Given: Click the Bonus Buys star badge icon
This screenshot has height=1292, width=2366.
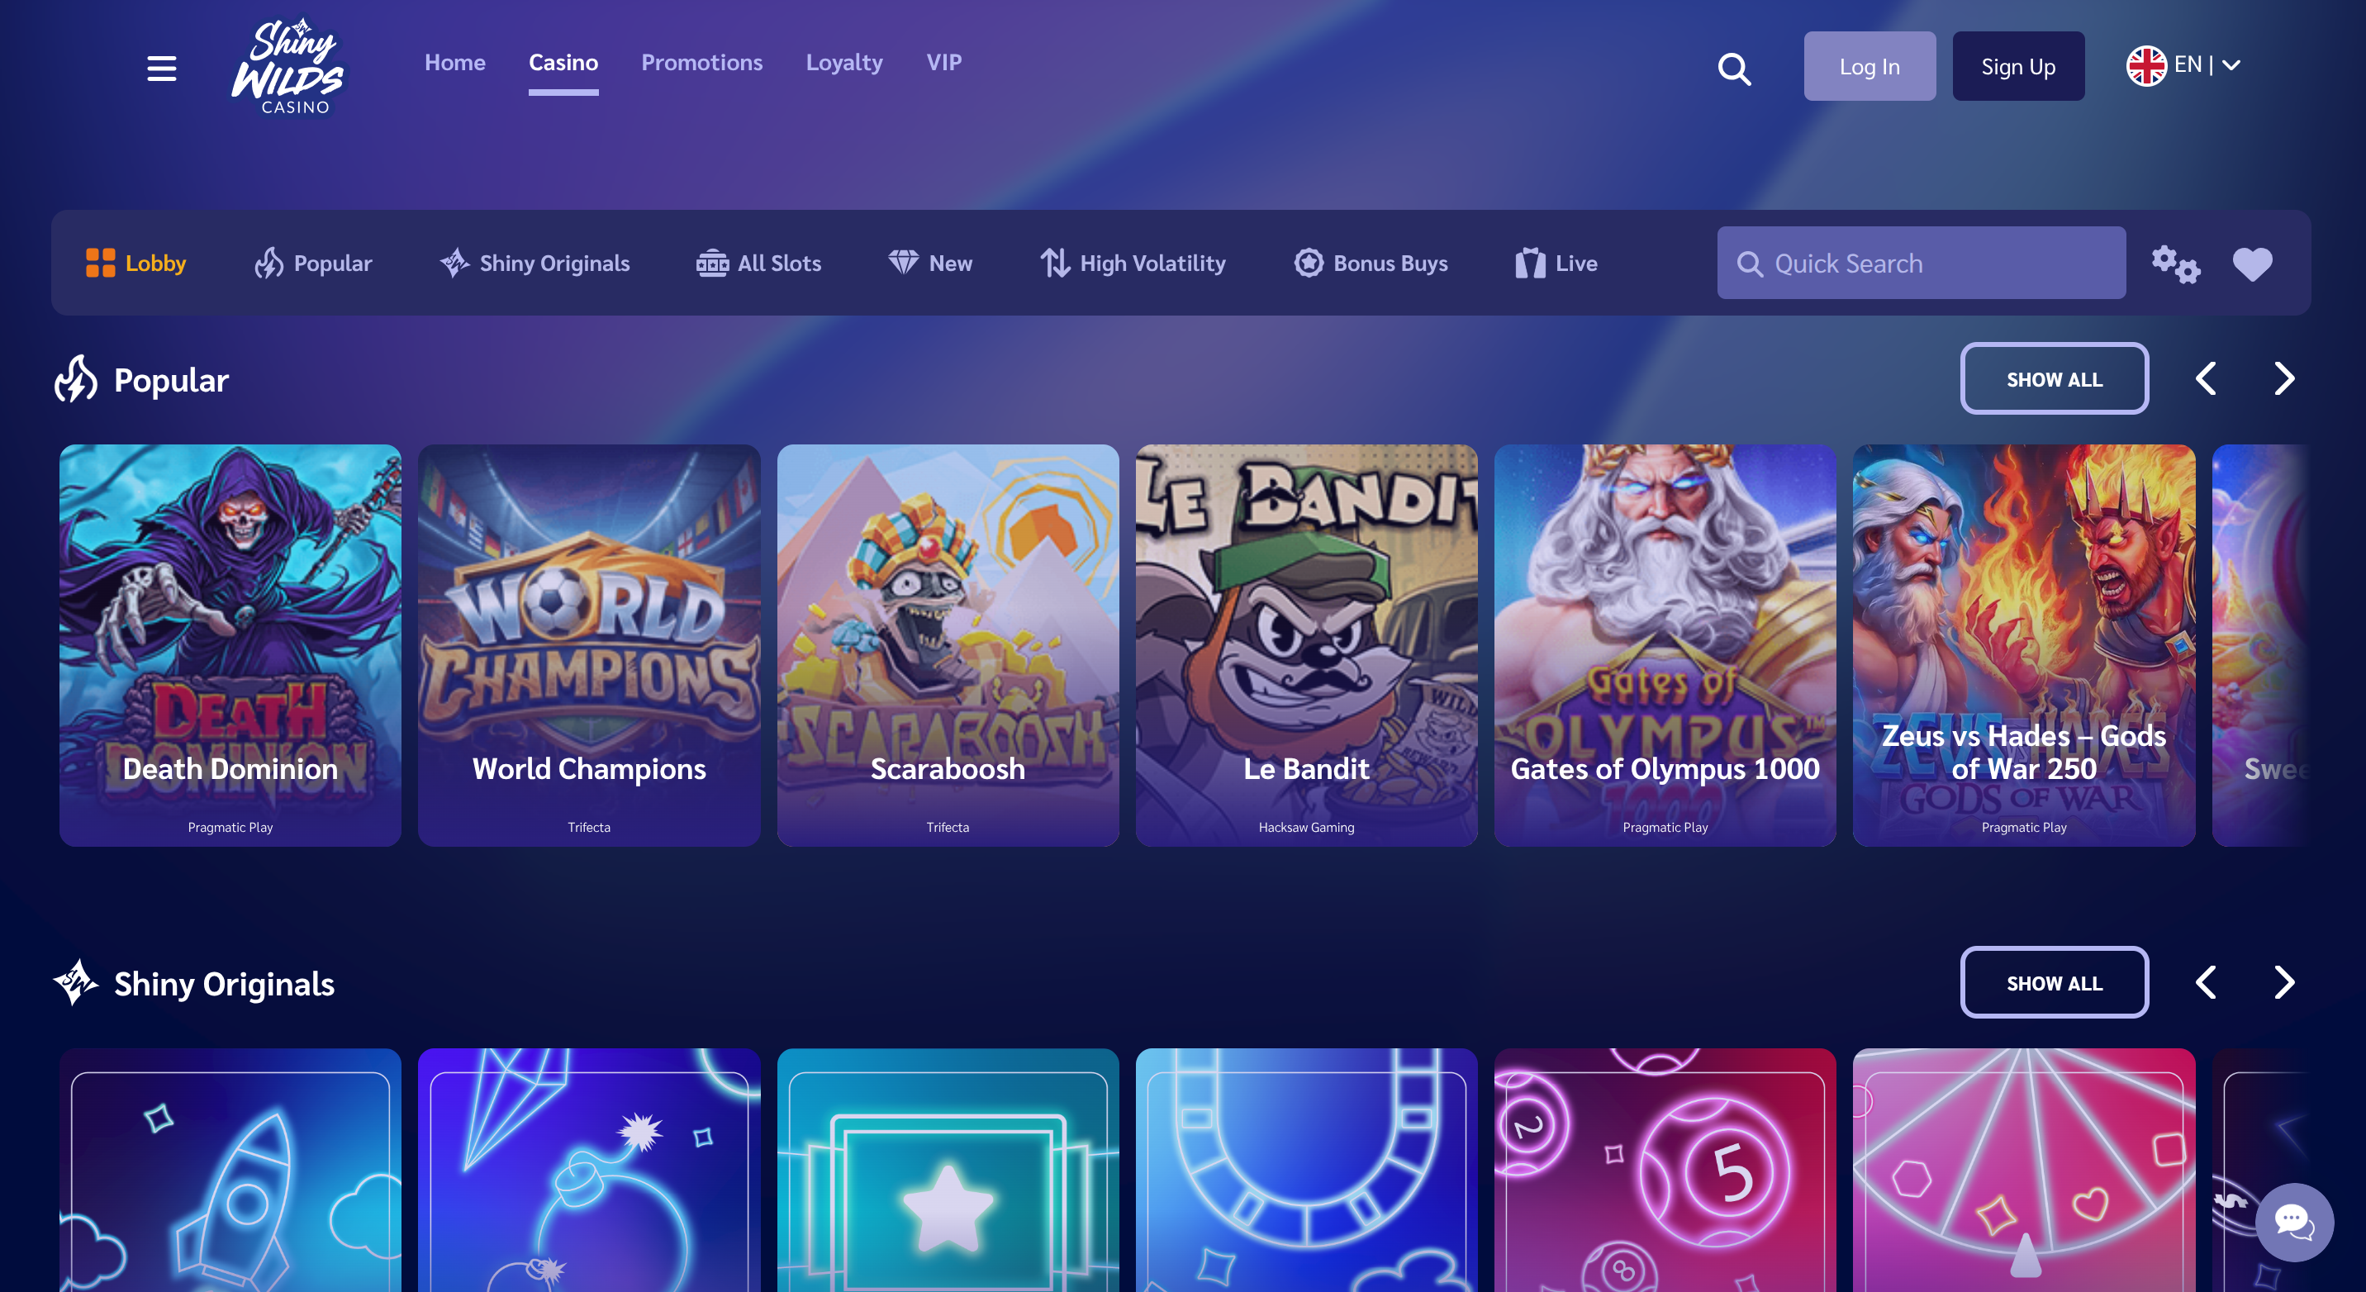Looking at the screenshot, I should (x=1308, y=263).
